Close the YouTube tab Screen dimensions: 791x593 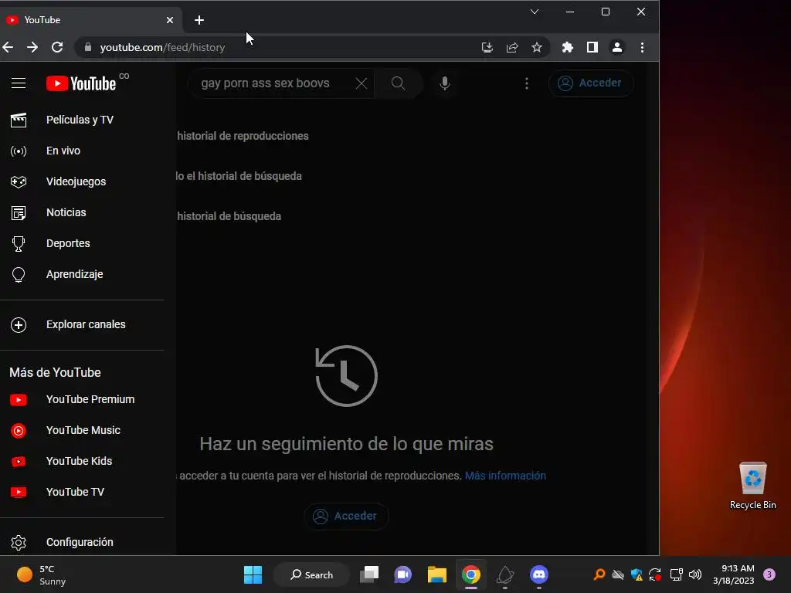170,20
